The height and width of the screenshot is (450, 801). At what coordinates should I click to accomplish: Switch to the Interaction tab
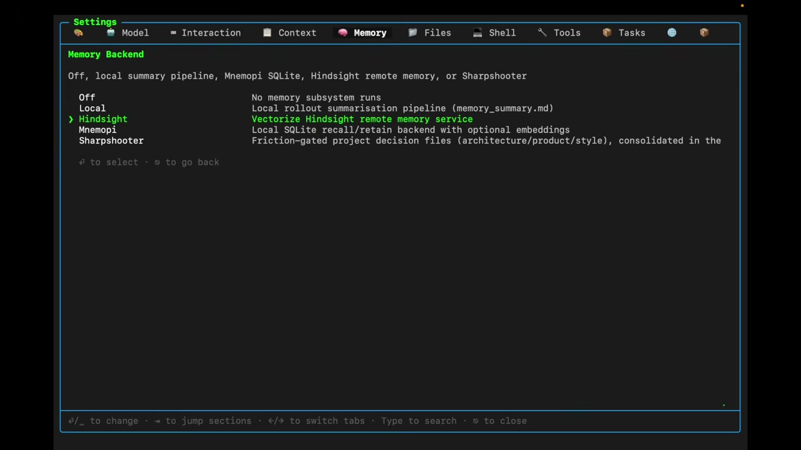point(211,32)
